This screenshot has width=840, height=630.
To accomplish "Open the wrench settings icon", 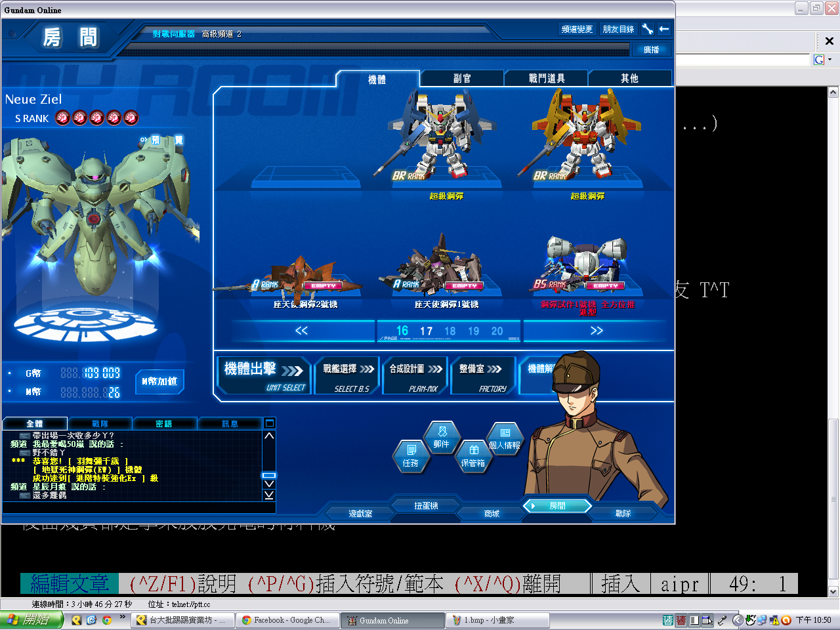I will (648, 29).
